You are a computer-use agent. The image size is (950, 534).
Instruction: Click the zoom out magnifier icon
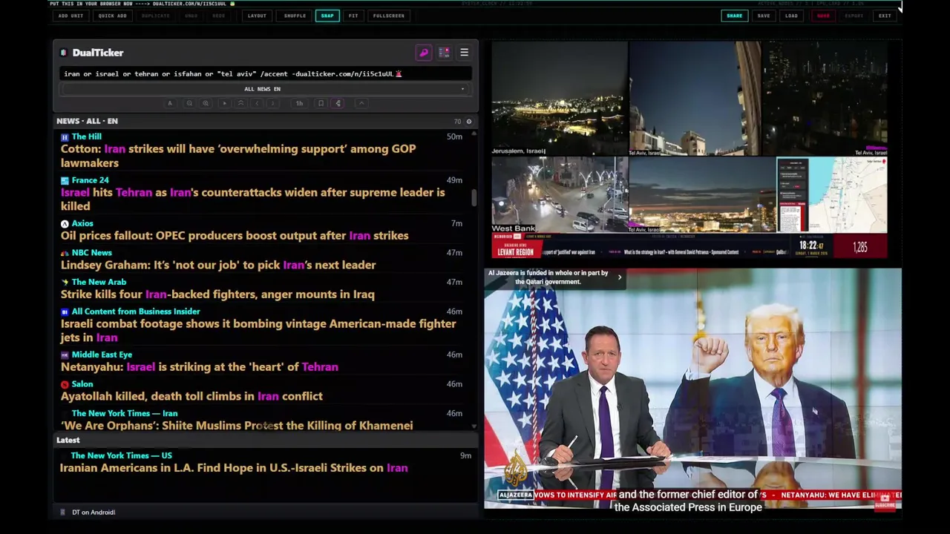click(189, 103)
